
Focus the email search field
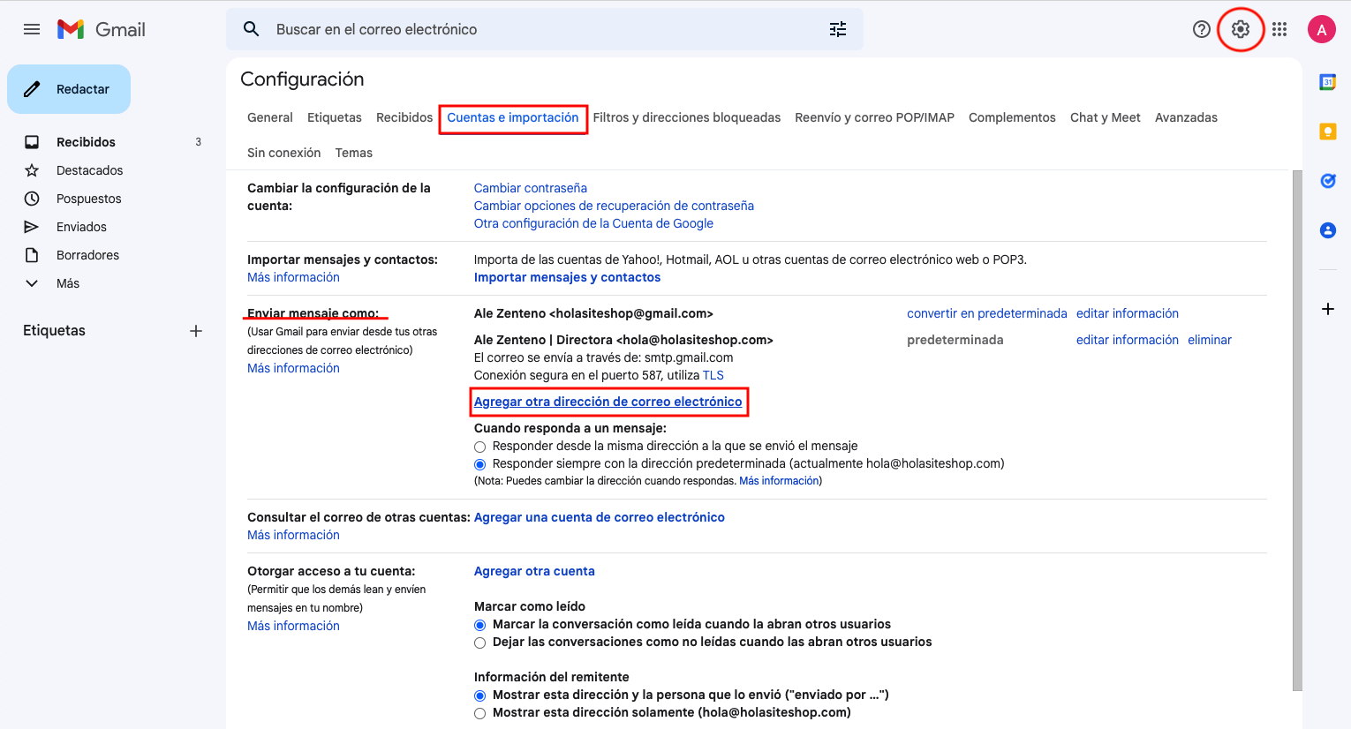click(x=544, y=29)
